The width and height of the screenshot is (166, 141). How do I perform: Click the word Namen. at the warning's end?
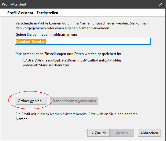22,119
